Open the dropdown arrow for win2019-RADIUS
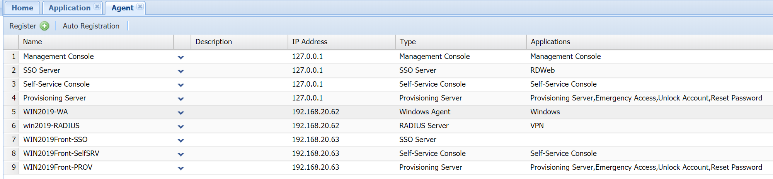The width and height of the screenshot is (773, 179). tap(180, 127)
